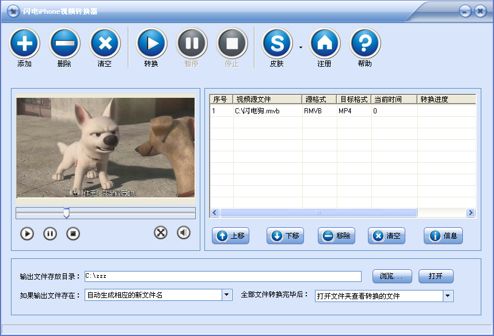Click the 停止 (Stop) toolbar icon

[x=232, y=44]
